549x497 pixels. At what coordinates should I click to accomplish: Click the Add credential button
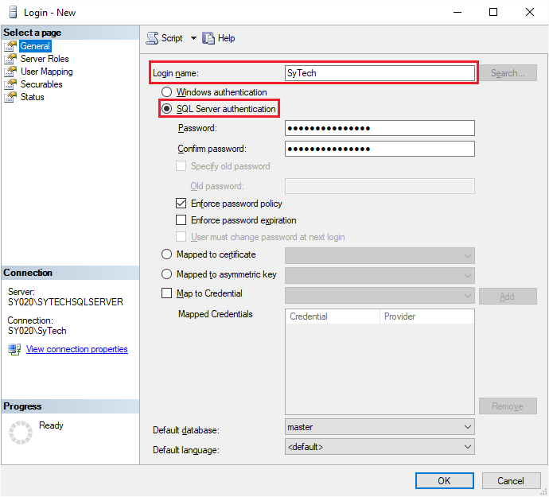[x=508, y=296]
